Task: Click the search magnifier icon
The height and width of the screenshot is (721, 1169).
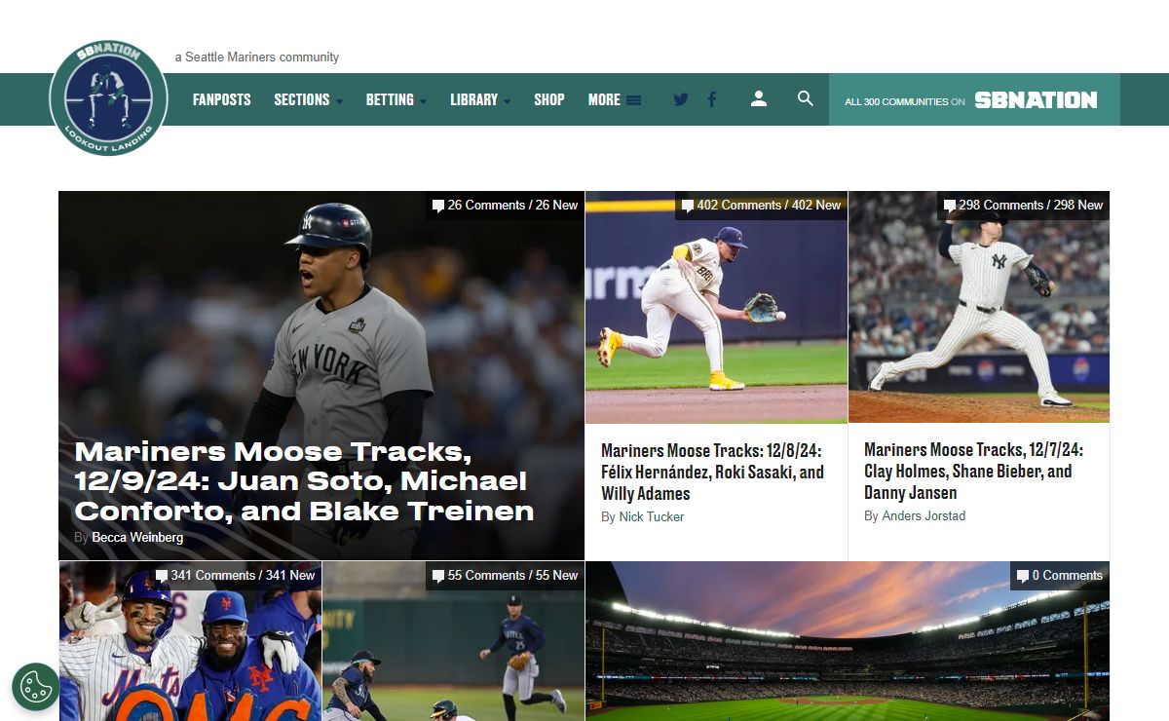Action: 806,98
